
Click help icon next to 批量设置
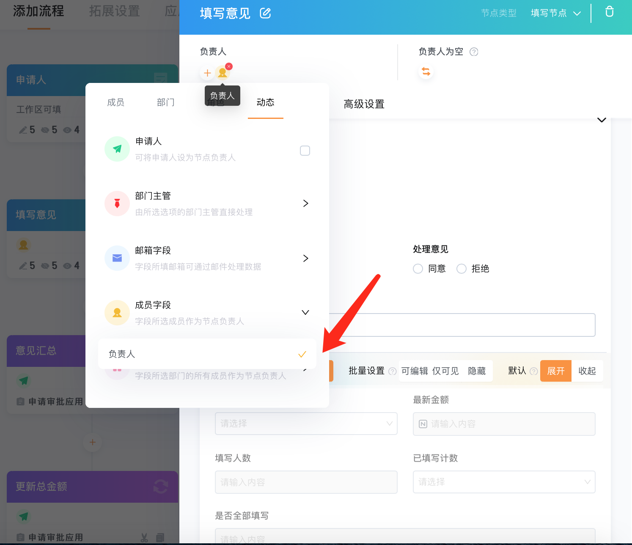point(393,372)
